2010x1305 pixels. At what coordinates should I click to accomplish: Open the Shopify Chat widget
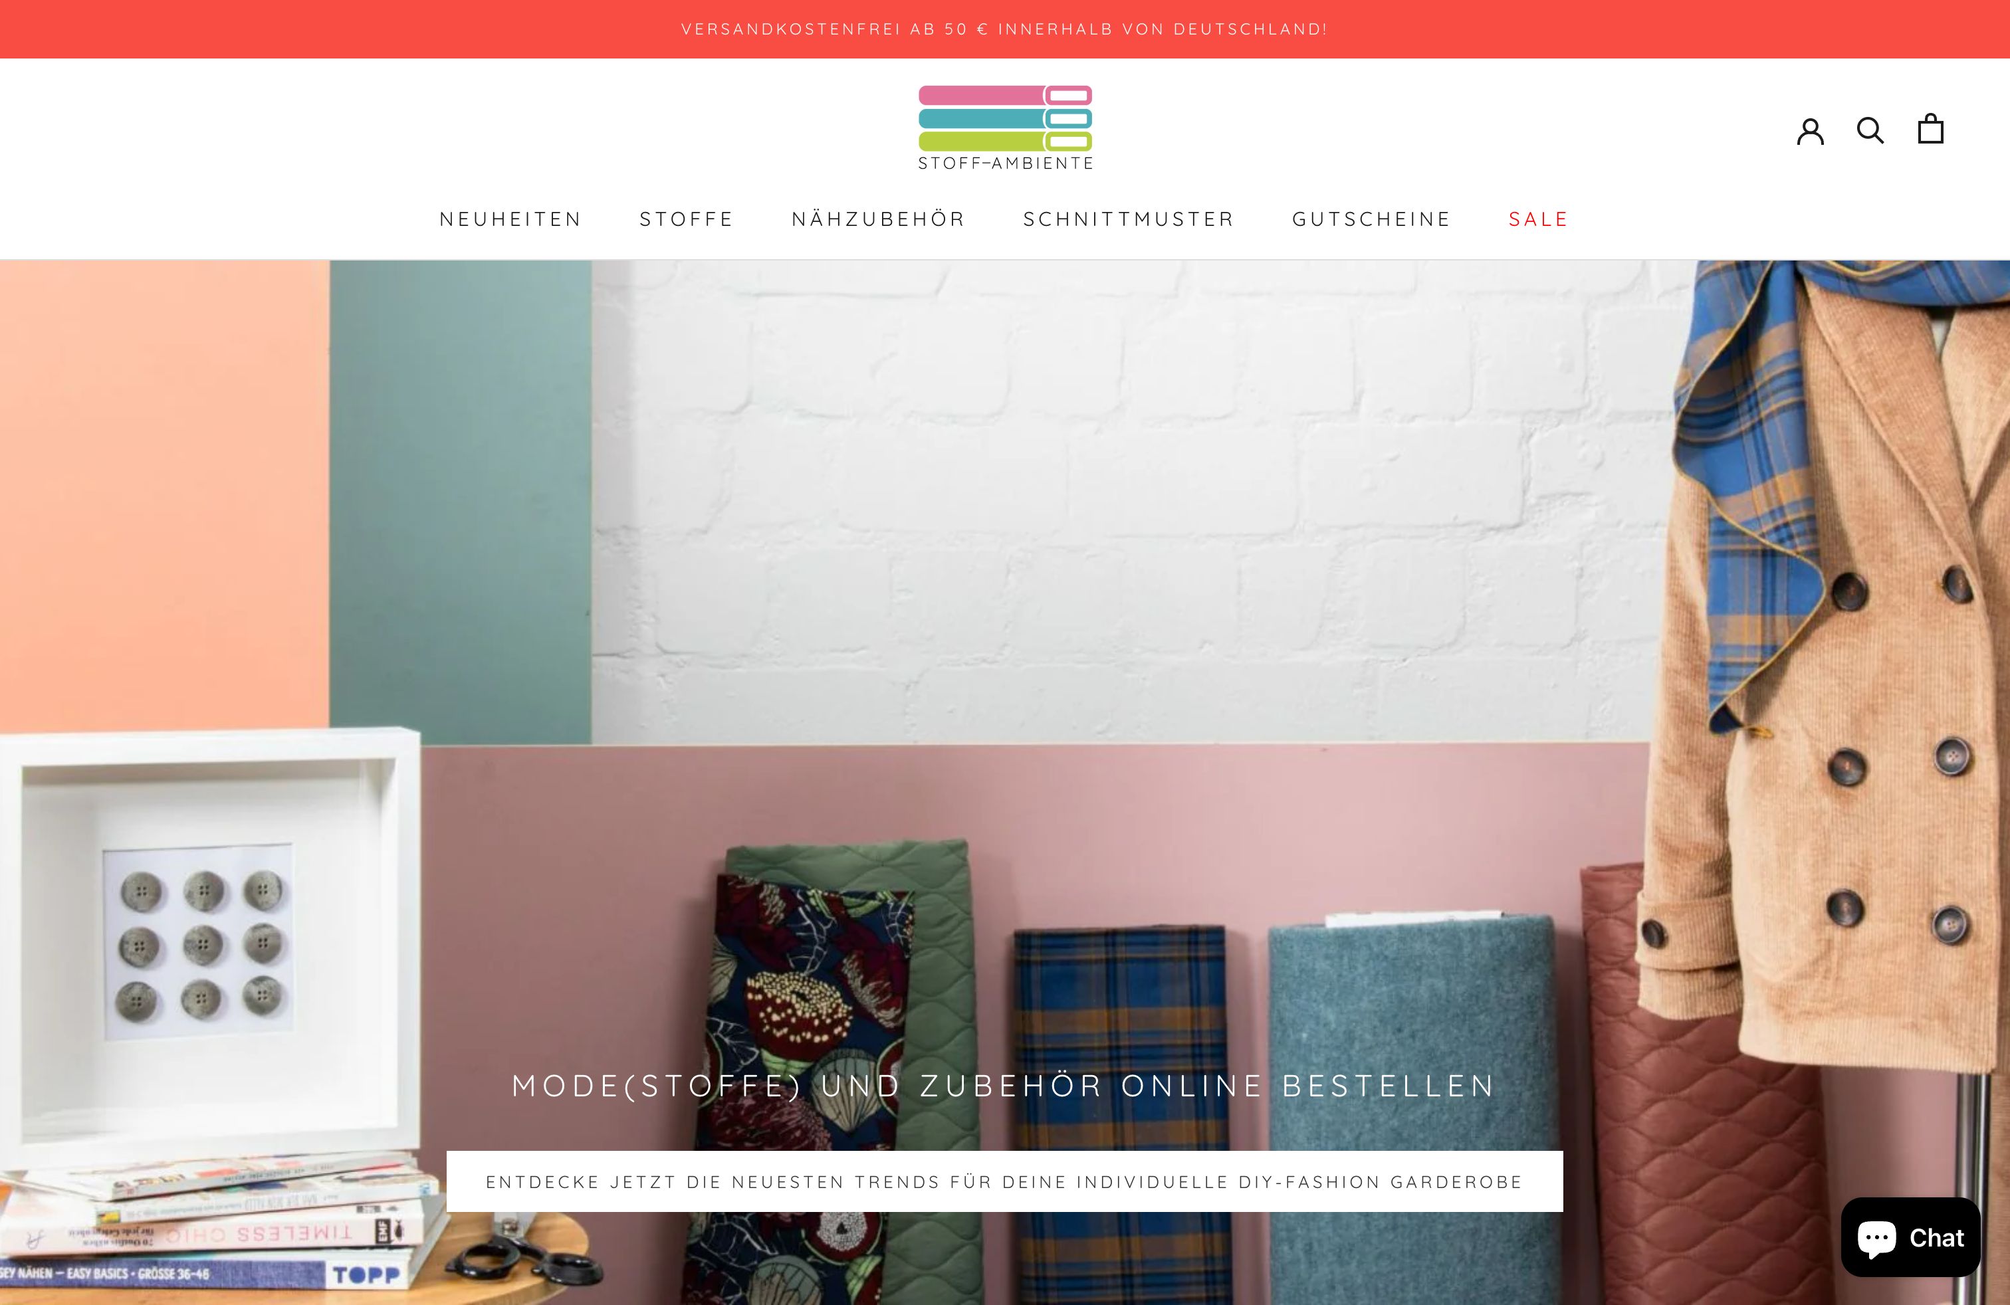click(1910, 1237)
